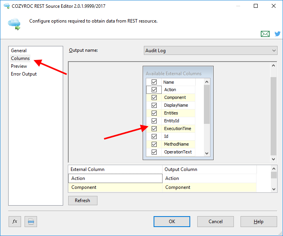Click the External Column header
Viewport: 283px width, 236px height.
pyautogui.click(x=115, y=169)
